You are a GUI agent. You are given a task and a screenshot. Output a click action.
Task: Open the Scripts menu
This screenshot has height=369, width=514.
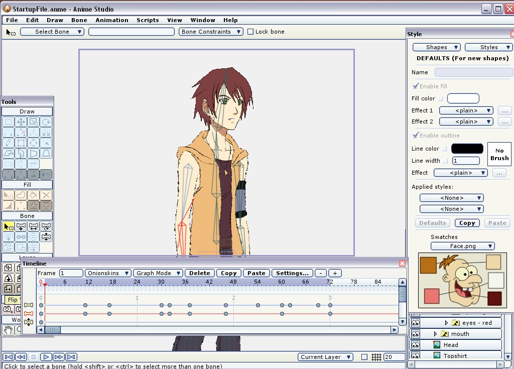pyautogui.click(x=148, y=20)
